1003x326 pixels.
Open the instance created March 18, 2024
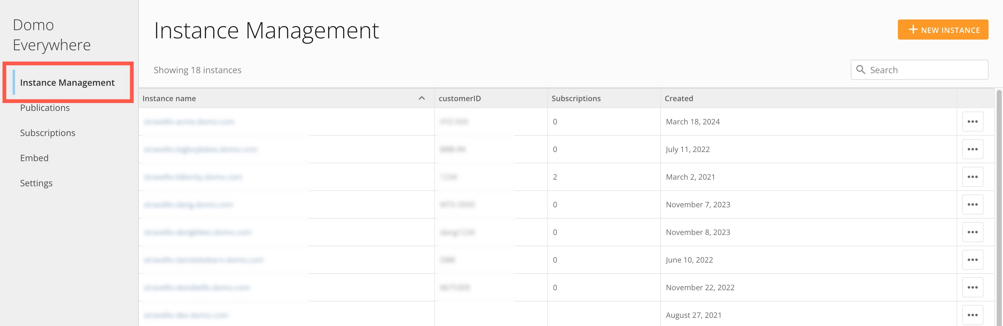point(189,122)
